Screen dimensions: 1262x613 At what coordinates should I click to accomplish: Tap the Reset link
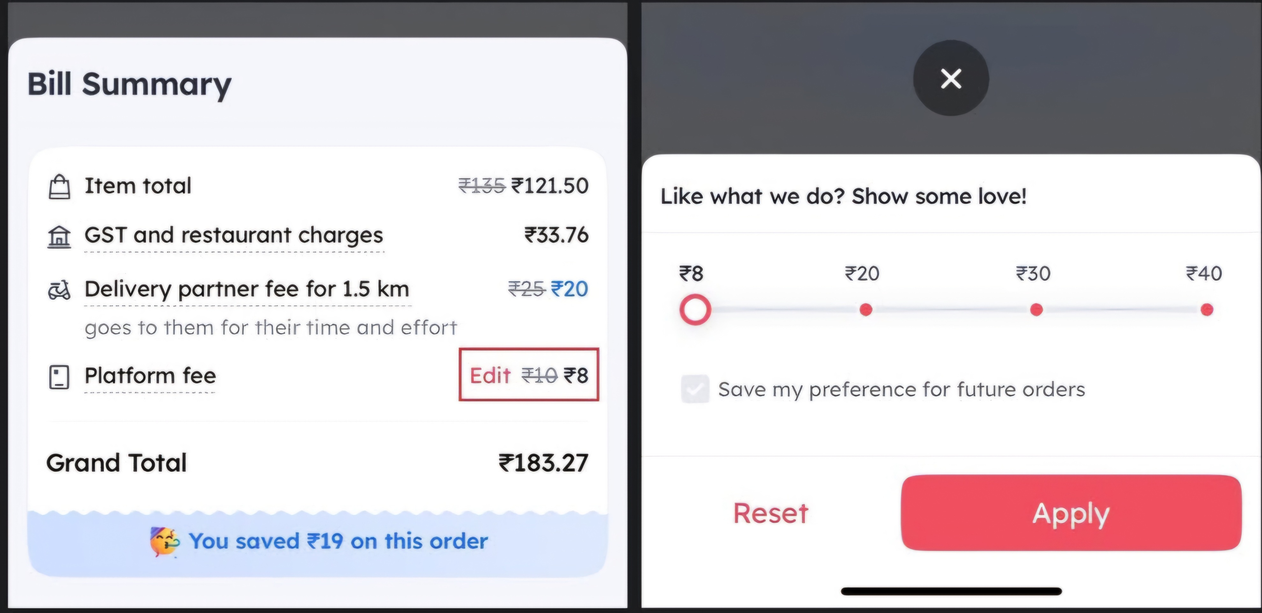click(770, 513)
